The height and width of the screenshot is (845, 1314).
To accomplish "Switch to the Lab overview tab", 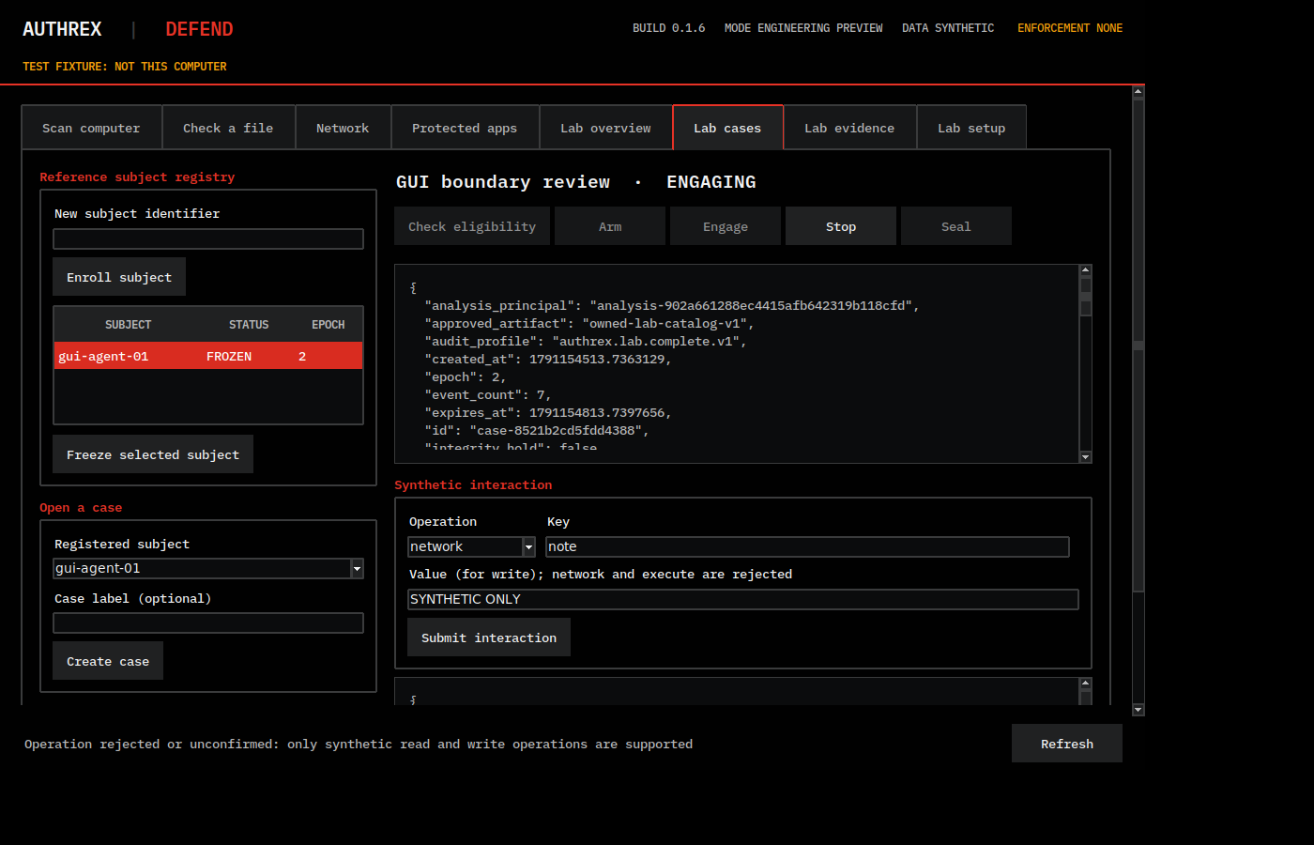I will pyautogui.click(x=605, y=128).
